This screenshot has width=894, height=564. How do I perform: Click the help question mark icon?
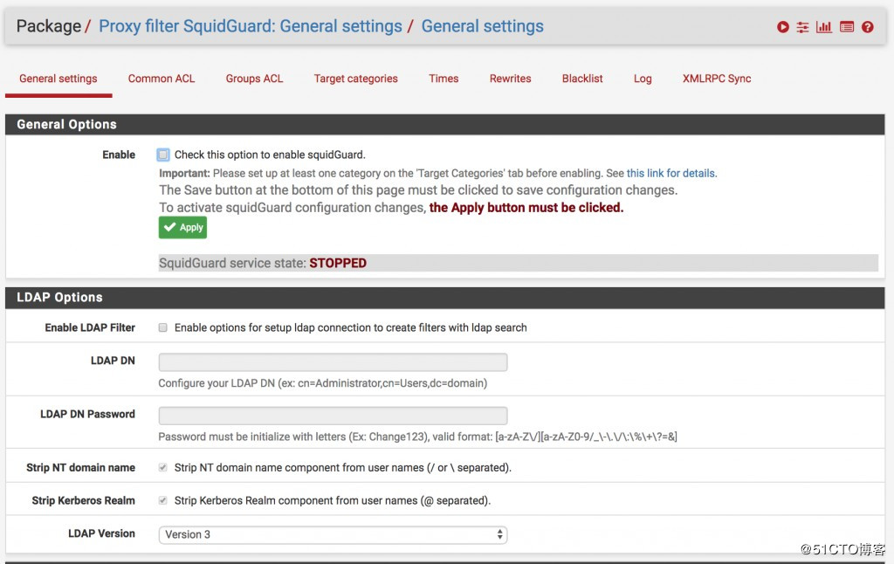(x=867, y=27)
